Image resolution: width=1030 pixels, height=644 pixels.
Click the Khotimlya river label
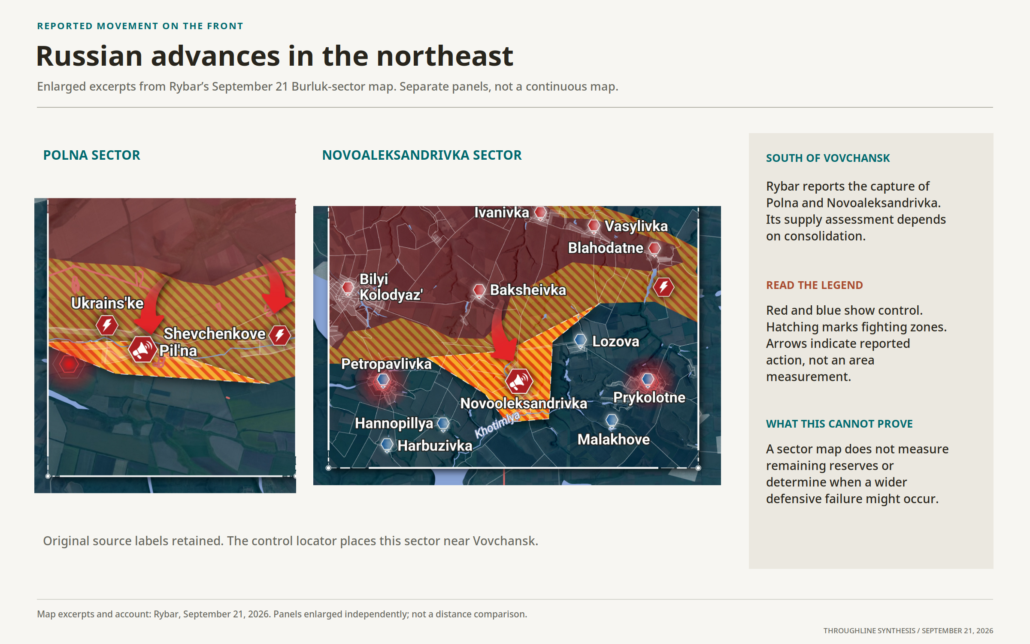(x=497, y=425)
